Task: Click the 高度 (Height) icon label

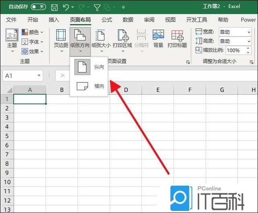Action: click(x=205, y=41)
